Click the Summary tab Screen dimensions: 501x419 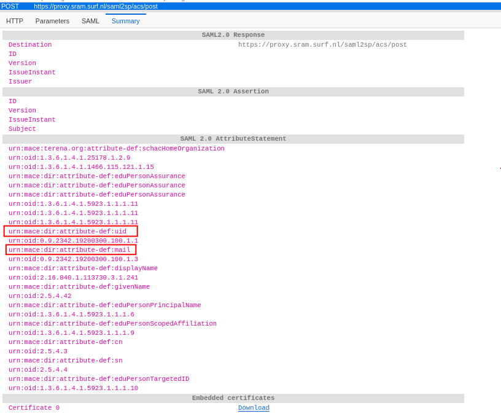coord(125,21)
